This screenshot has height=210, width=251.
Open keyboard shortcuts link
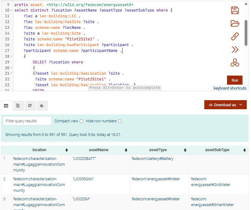tap(230, 88)
